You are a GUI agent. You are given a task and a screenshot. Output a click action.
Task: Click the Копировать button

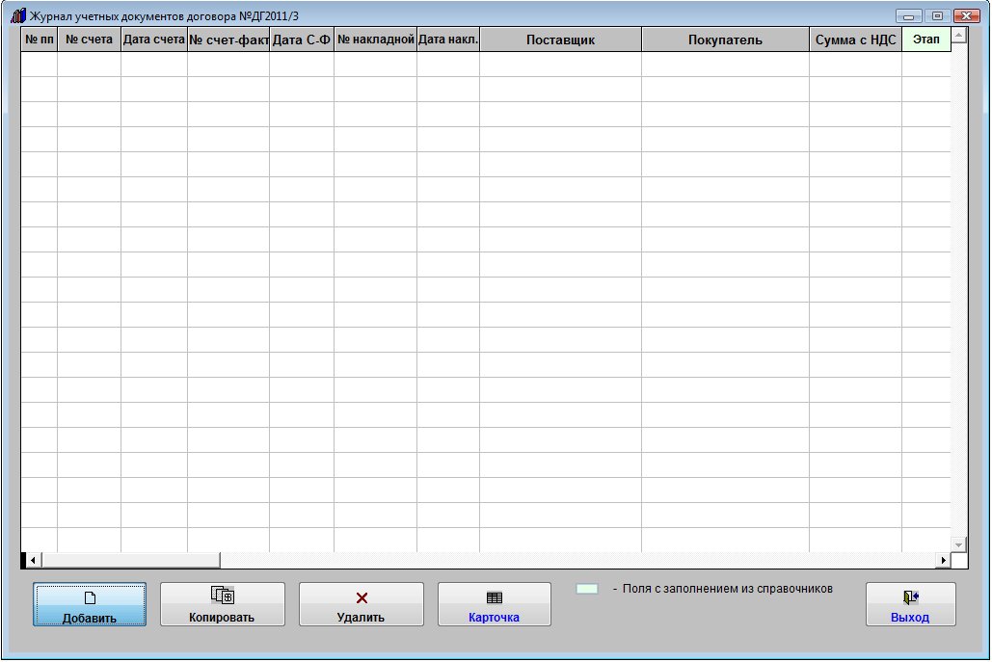pyautogui.click(x=222, y=604)
